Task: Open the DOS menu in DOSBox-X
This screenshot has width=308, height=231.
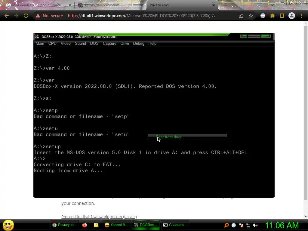Action: click(x=94, y=43)
